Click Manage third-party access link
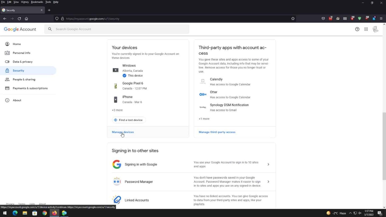Screen dimensions: 386x217 [217, 132]
